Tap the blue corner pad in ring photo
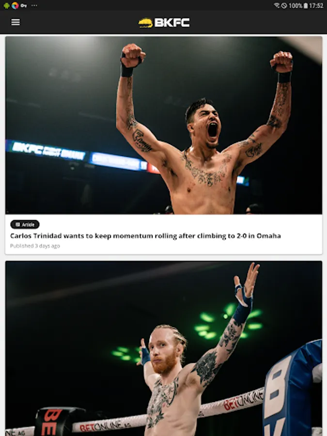Screen dimensions: 327x436 click(x=293, y=388)
